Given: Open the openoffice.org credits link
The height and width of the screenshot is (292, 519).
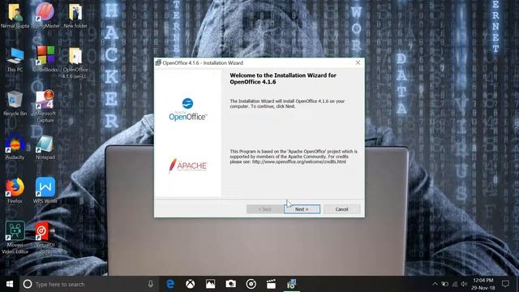Looking at the screenshot, I should [299, 162].
